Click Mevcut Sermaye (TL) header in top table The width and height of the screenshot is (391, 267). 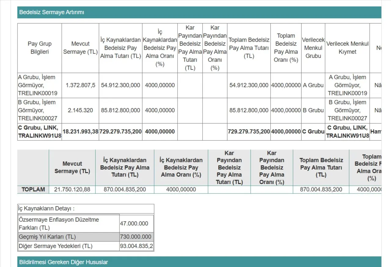[x=80, y=48]
